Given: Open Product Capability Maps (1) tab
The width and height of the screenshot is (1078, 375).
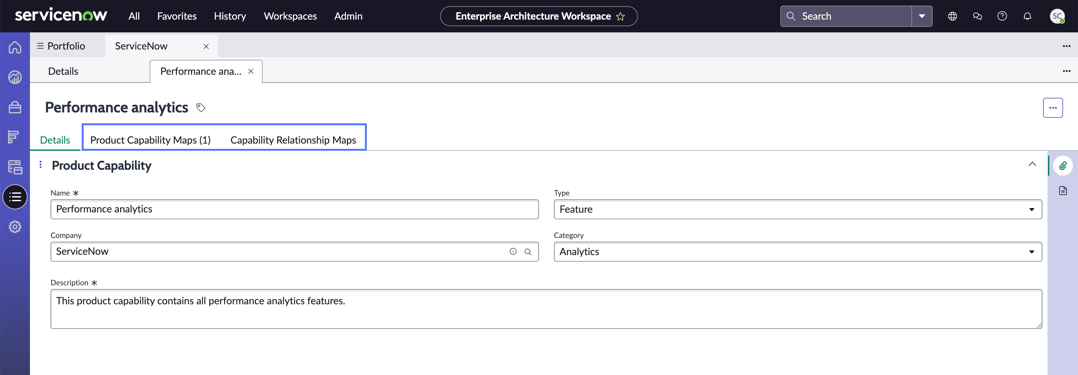Looking at the screenshot, I should [150, 140].
